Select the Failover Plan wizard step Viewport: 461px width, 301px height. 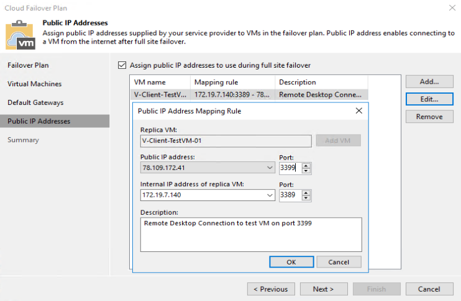(x=28, y=65)
